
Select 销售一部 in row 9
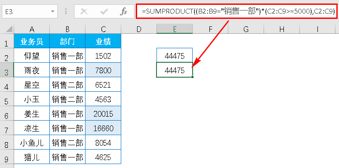tap(67, 157)
